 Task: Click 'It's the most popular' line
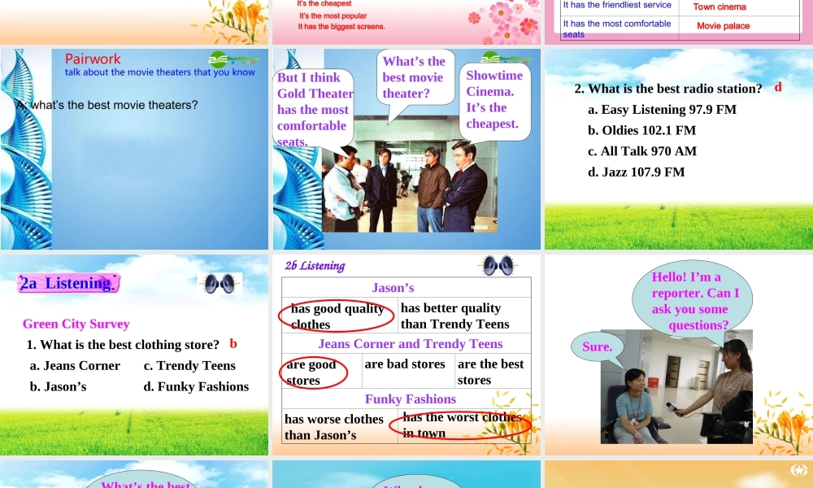[333, 16]
